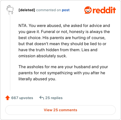Click the line starting "parents for not sympathizing"

(62, 73)
